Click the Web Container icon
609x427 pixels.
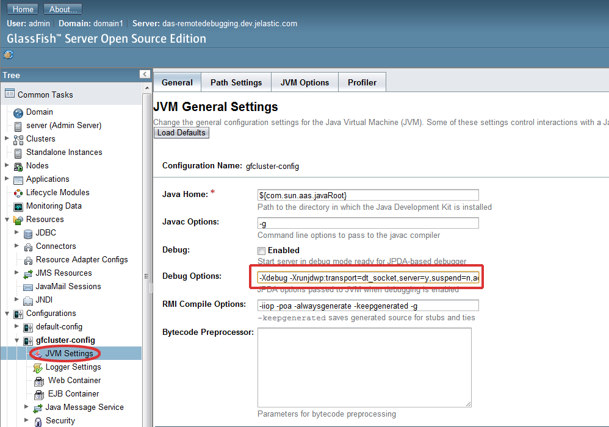39,382
